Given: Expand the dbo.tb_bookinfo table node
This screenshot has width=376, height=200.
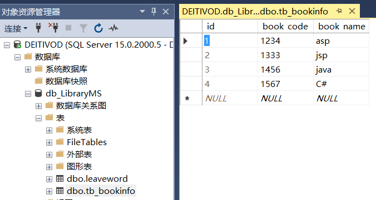Looking at the screenshot, I should coord(49,191).
